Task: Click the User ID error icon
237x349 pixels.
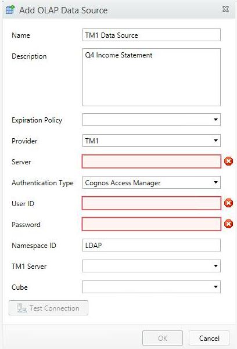Action: [228, 203]
